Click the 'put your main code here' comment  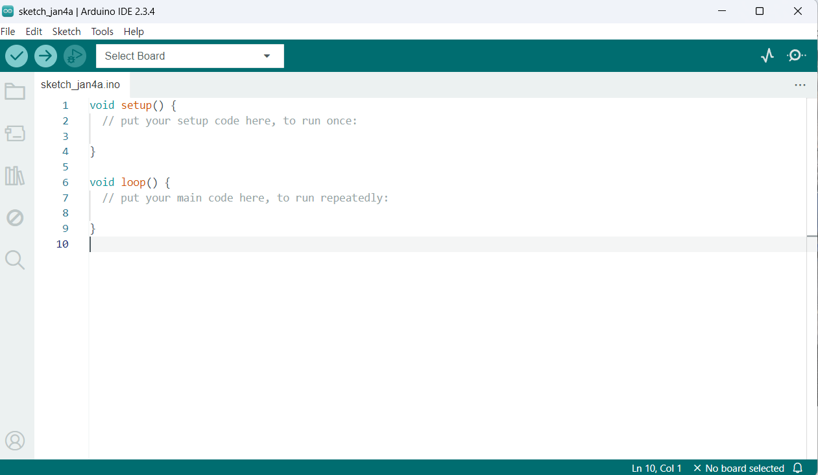pos(245,198)
